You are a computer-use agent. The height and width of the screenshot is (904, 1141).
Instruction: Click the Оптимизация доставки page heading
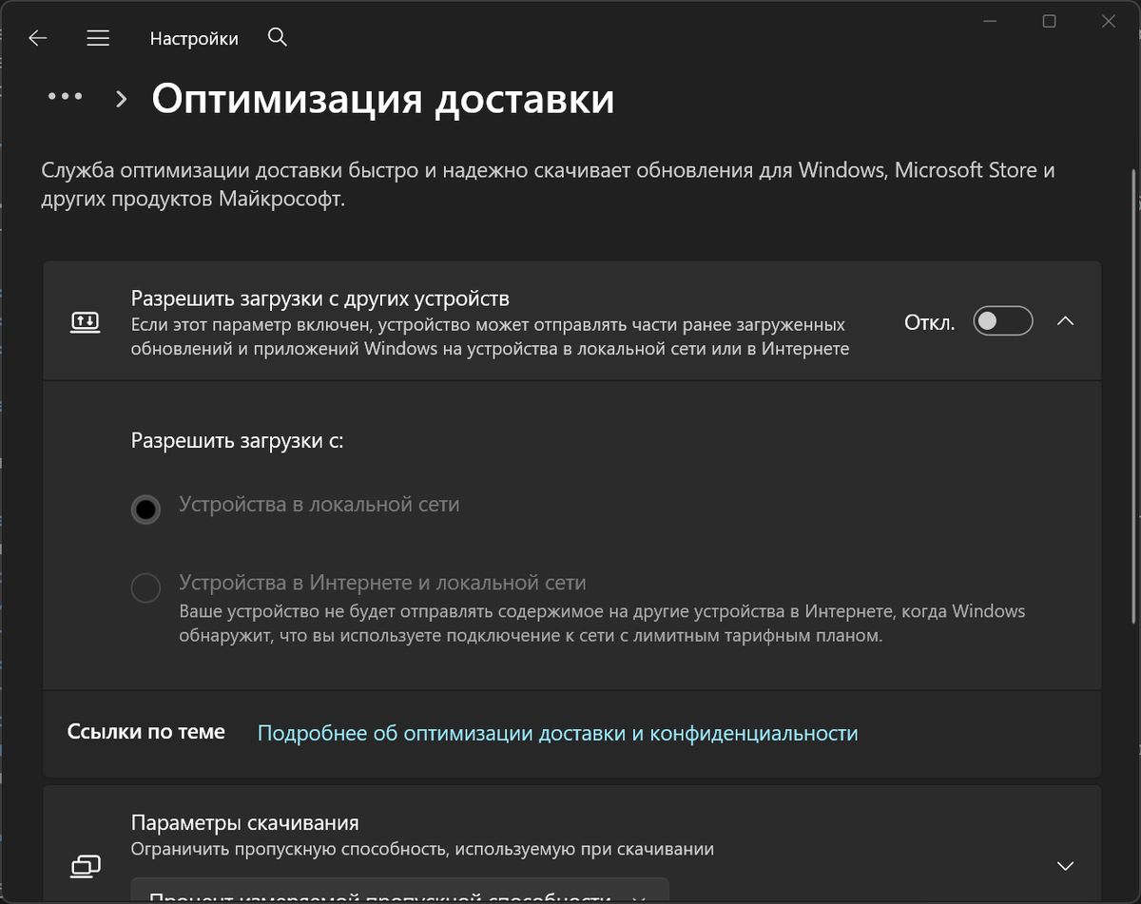(x=380, y=98)
